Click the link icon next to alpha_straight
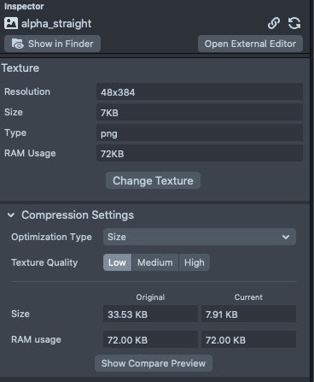The height and width of the screenshot is (382, 314). tap(274, 23)
